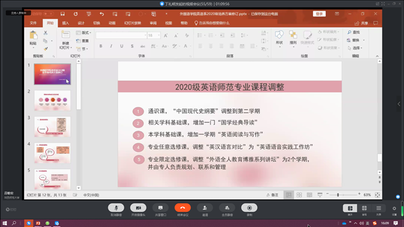Click the Undo arrow icon

pos(102,14)
